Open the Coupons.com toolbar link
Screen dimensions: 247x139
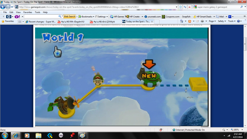coord(171,17)
